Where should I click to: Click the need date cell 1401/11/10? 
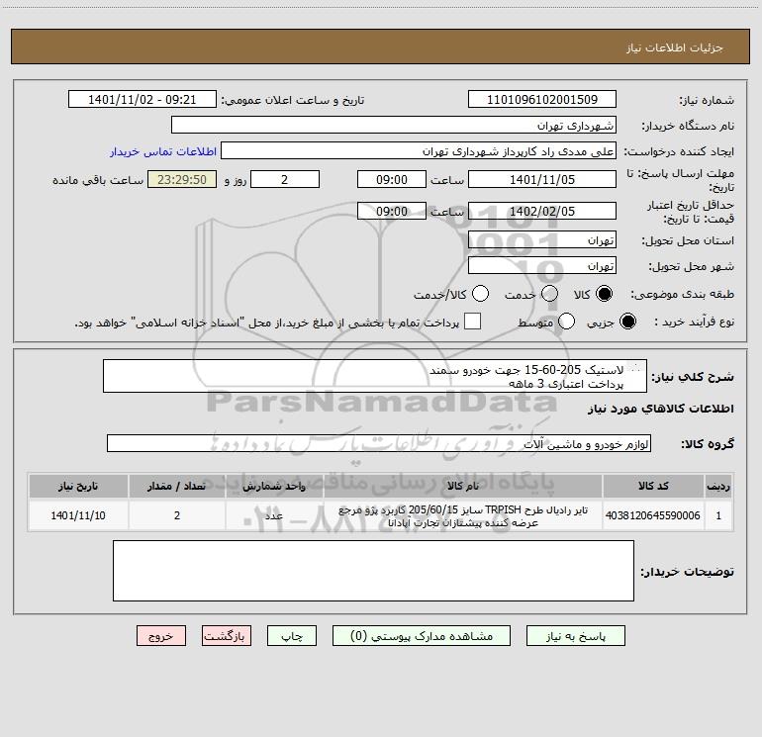point(78,515)
